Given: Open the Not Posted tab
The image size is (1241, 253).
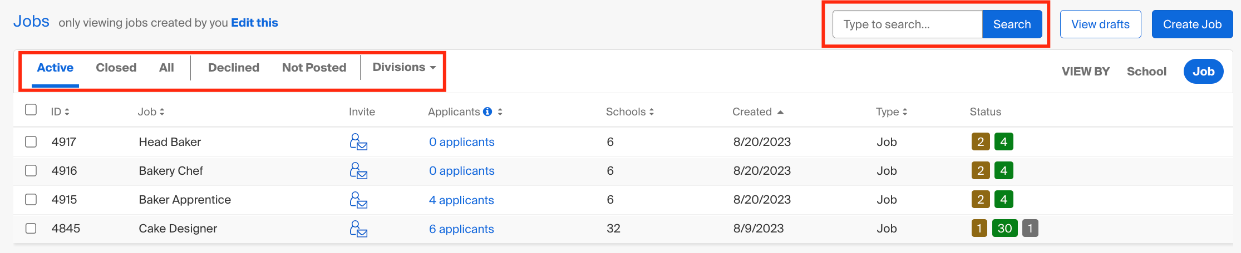Looking at the screenshot, I should click(314, 68).
